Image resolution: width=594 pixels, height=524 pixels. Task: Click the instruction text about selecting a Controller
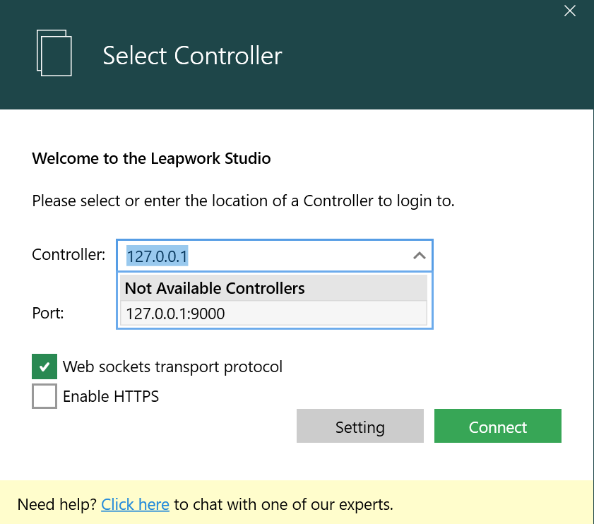(243, 201)
